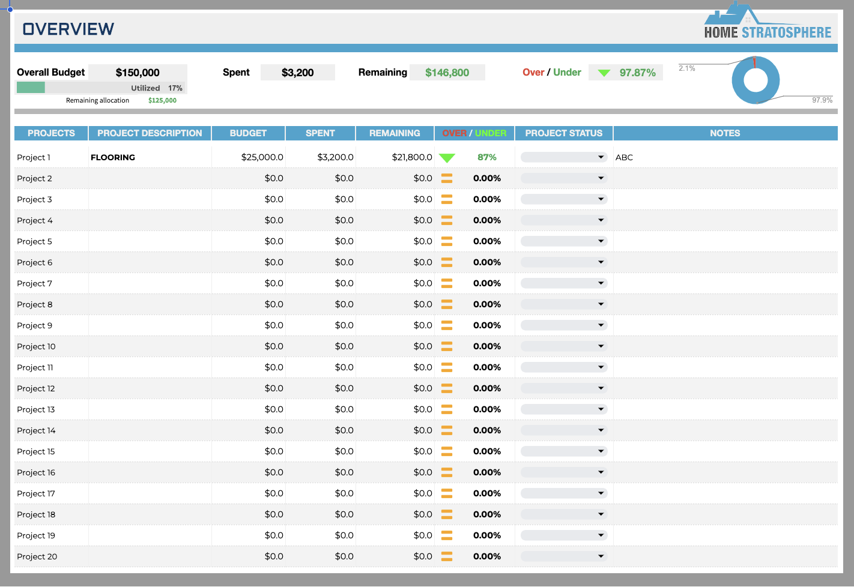This screenshot has width=854, height=587.
Task: Click the green down arrow beside 97.87%
Action: coord(604,73)
